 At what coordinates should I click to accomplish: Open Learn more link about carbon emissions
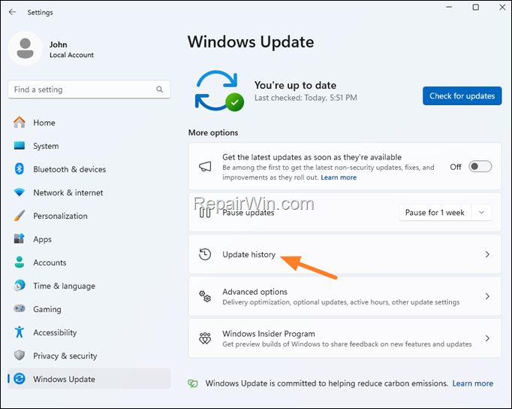click(x=472, y=383)
